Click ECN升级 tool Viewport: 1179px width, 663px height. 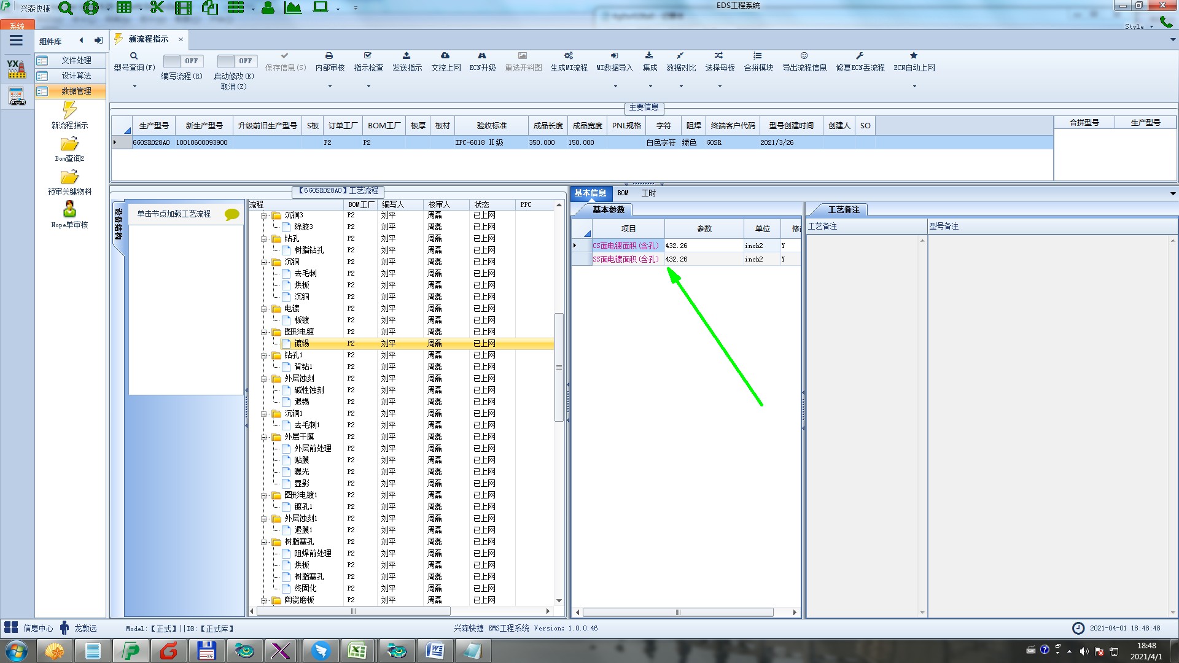(482, 61)
